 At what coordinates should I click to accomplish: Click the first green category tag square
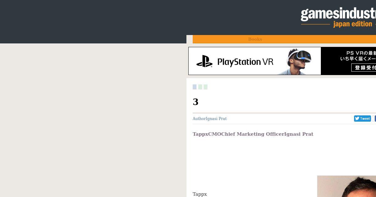coord(200,87)
